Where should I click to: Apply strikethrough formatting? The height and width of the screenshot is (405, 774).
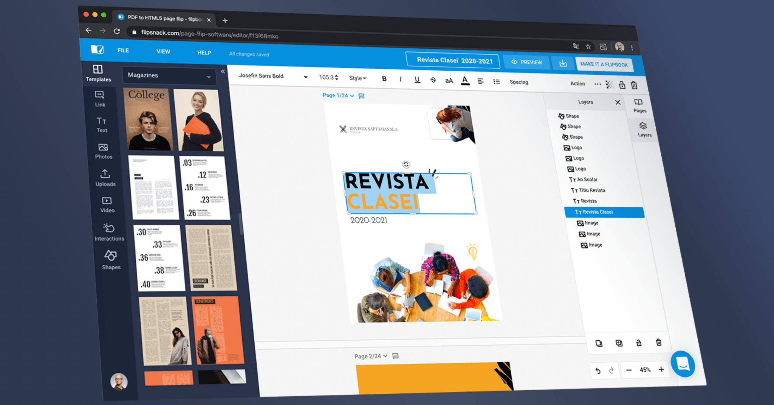tap(433, 80)
